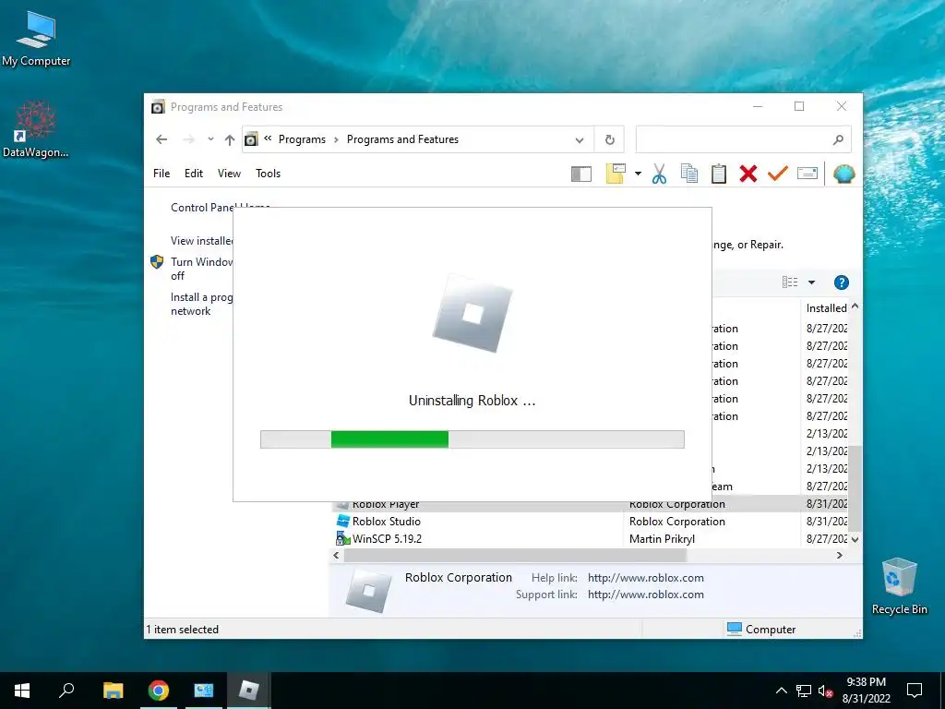Open the notification center
Viewport: 945px width, 709px height.
[915, 691]
